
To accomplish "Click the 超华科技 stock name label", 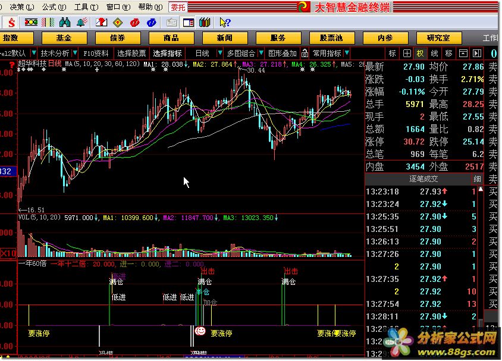I will 32,64.
